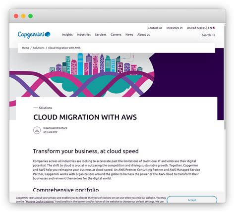Click the page vertical scrollbar

tap(225, 77)
